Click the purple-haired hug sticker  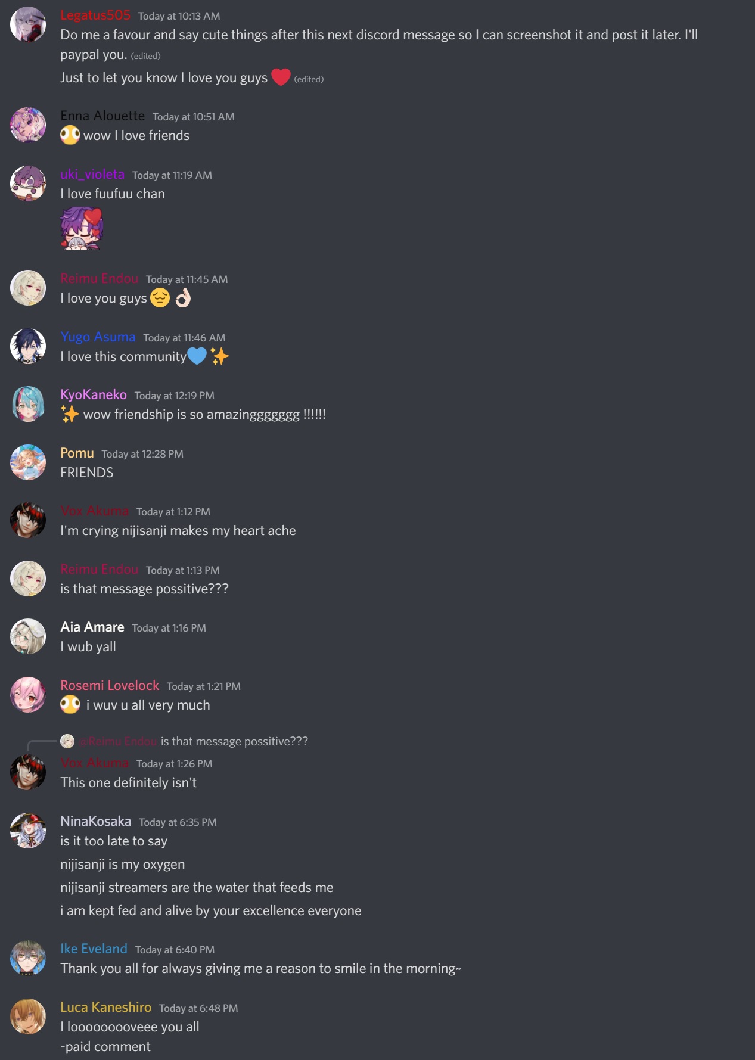(x=82, y=228)
